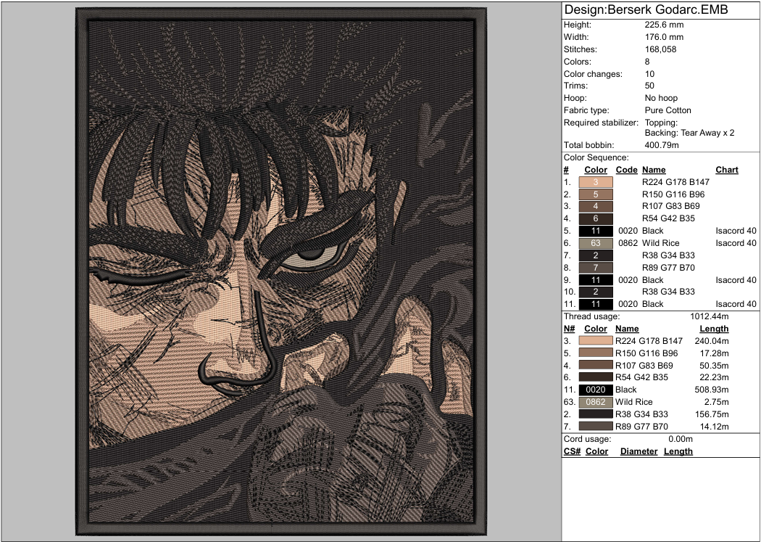
Task: Select total thread usage value 1012.44m
Action: click(x=709, y=316)
